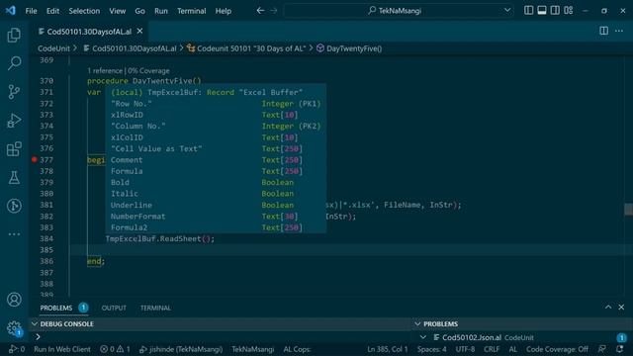Click the debug console prompt chevron
Screen dimensions: 633x356
coord(38,336)
